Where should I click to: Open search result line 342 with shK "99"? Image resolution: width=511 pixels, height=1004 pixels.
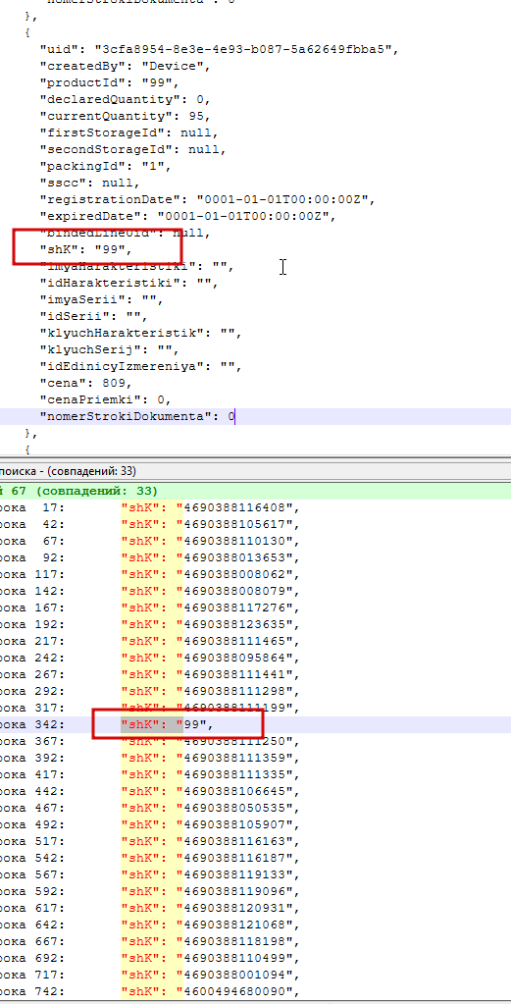click(x=255, y=724)
